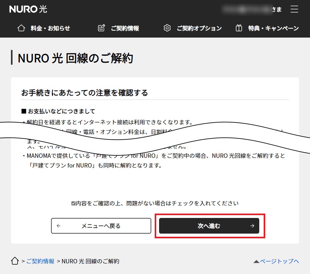Click メニューへ戻る button
The image size is (310, 274).
101,226
